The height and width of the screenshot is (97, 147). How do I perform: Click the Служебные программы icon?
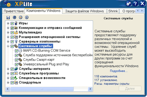click(x=16, y=73)
